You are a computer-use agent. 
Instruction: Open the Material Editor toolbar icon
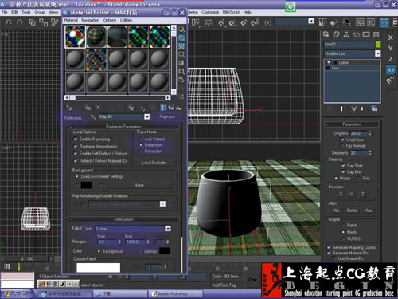click(384, 23)
